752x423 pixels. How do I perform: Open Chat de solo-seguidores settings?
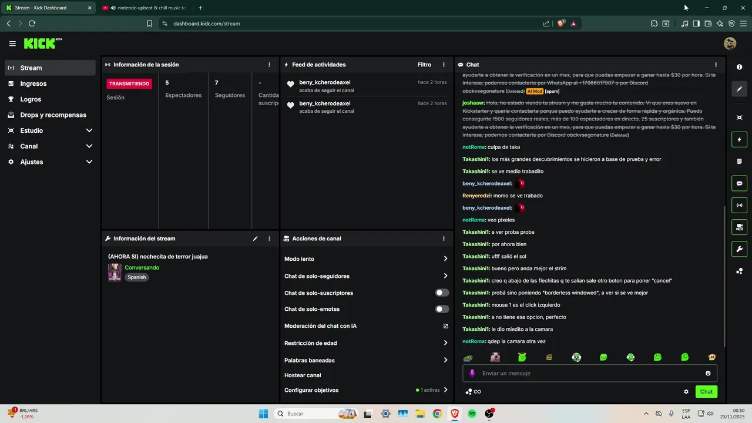(367, 276)
